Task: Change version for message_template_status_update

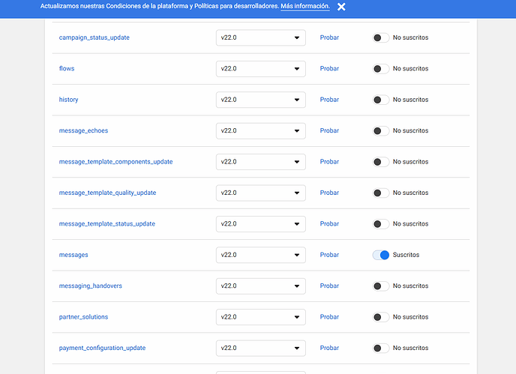Action: (x=260, y=224)
